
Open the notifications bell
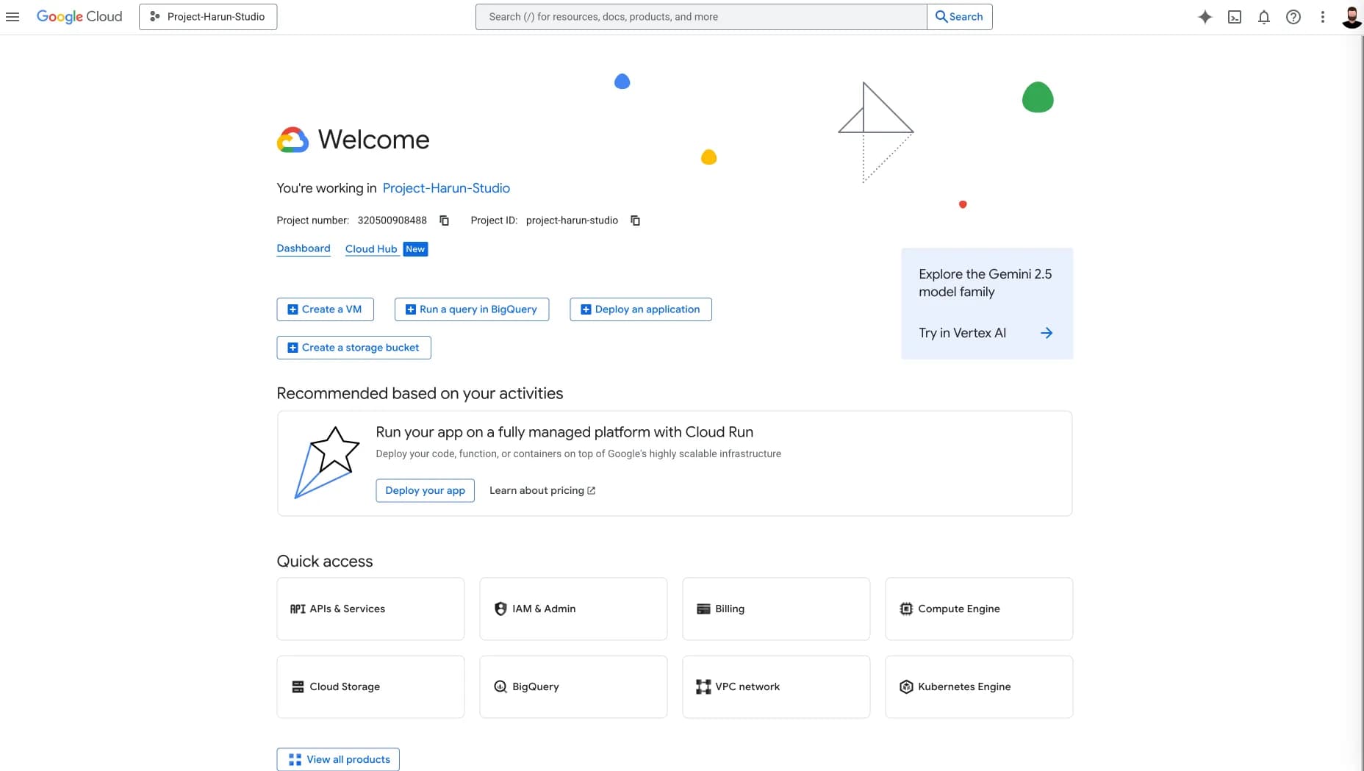(1264, 17)
